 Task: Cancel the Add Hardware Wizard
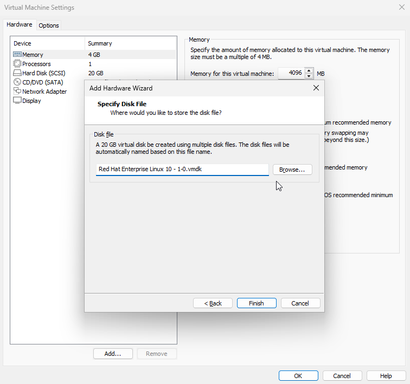point(300,303)
